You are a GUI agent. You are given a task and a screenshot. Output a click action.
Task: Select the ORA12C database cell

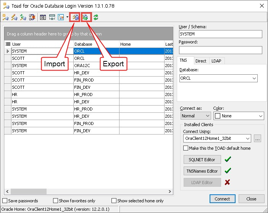pos(97,66)
